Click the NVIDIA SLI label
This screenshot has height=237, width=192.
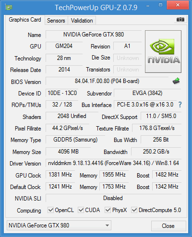(28, 199)
